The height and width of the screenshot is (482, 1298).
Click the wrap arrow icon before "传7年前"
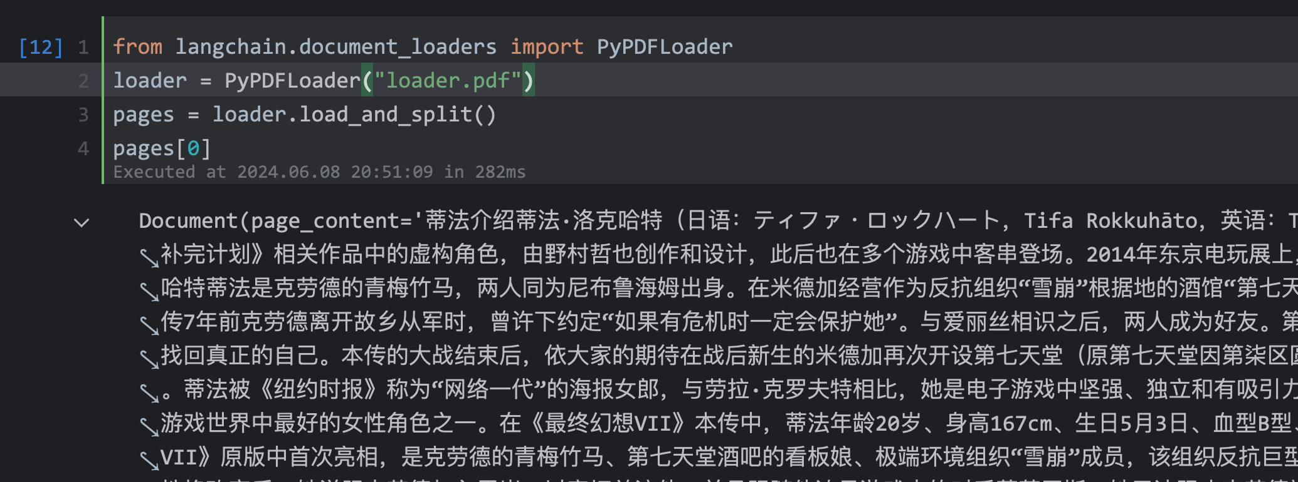point(149,324)
